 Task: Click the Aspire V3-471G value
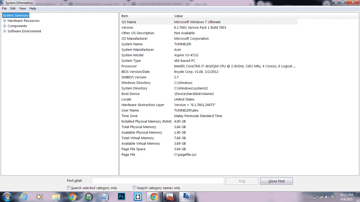click(x=186, y=55)
